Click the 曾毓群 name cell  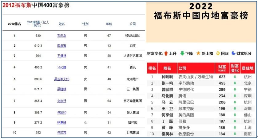[x=167, y=89]
